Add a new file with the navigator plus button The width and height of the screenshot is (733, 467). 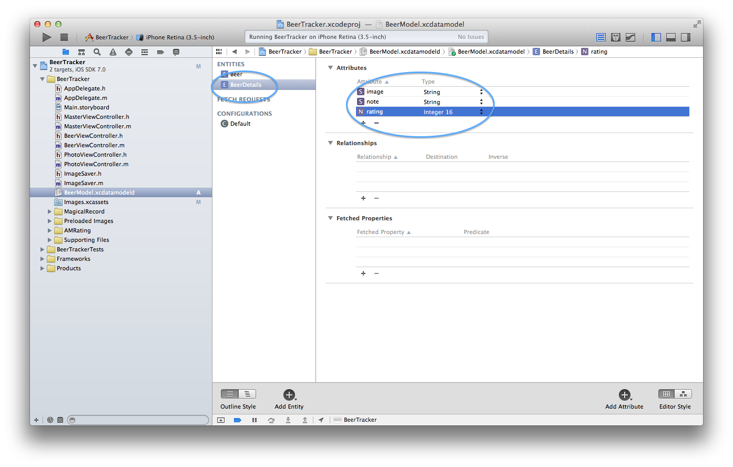click(36, 420)
